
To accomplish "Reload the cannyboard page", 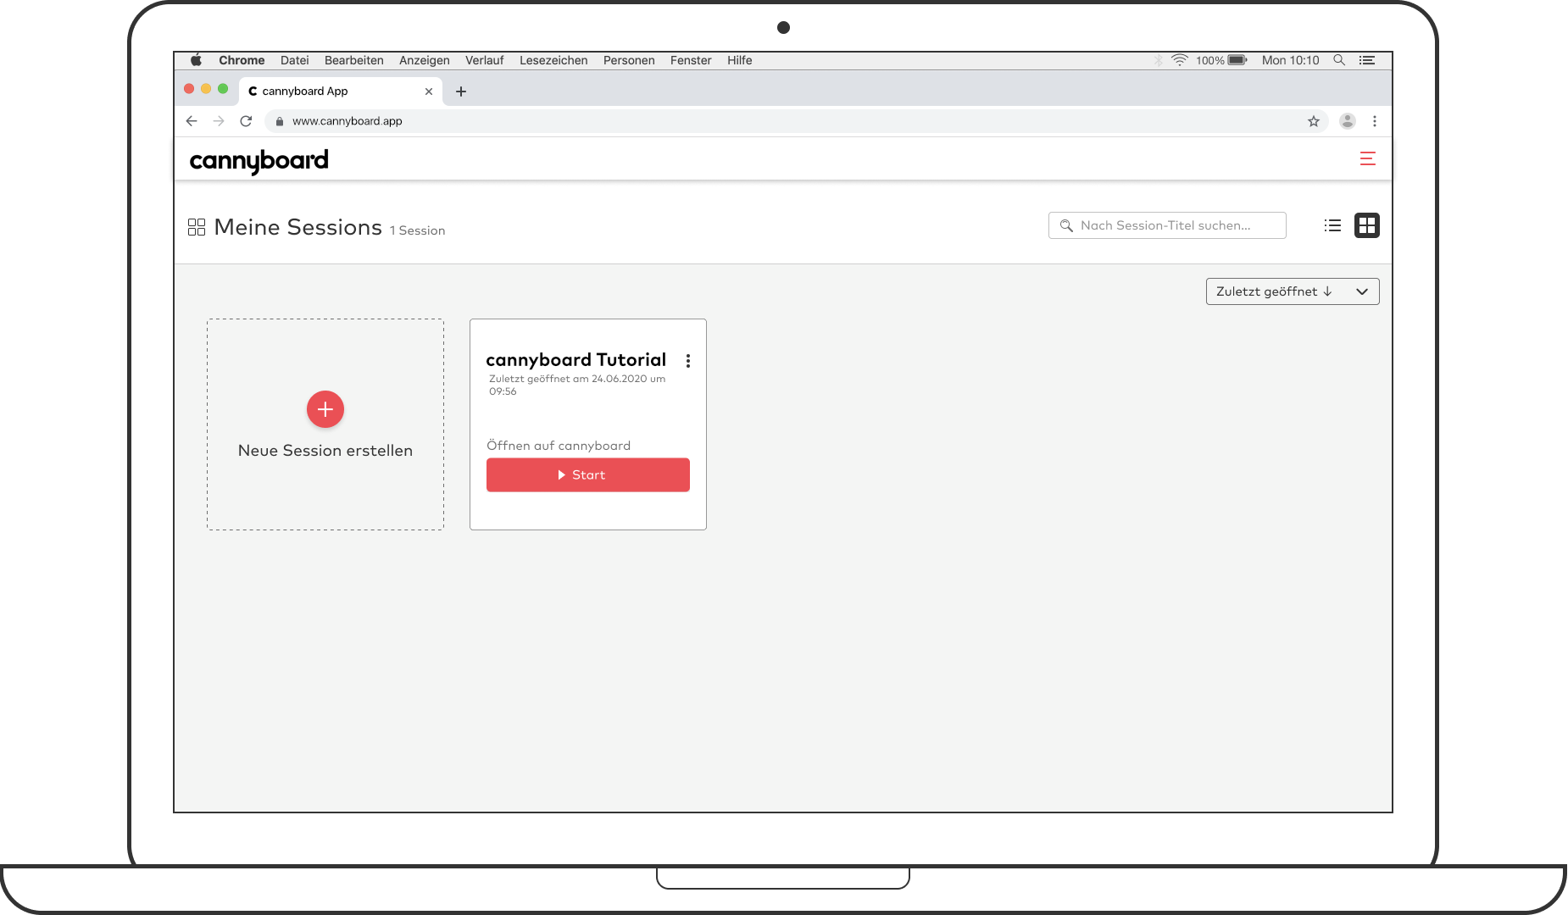I will (x=246, y=121).
